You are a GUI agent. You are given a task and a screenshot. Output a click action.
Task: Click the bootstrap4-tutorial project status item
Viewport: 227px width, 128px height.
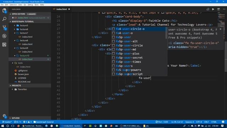[44, 122]
